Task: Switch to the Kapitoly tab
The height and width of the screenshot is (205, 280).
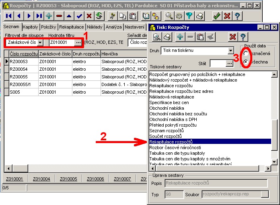Action: 31,27
